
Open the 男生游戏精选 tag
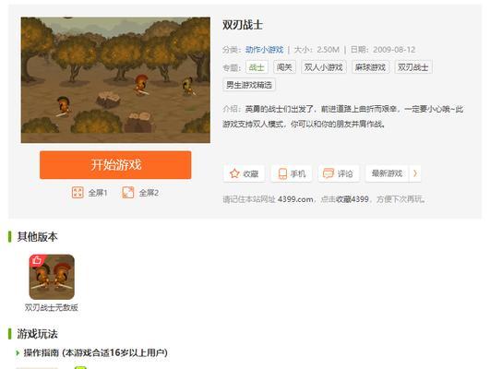click(x=249, y=85)
